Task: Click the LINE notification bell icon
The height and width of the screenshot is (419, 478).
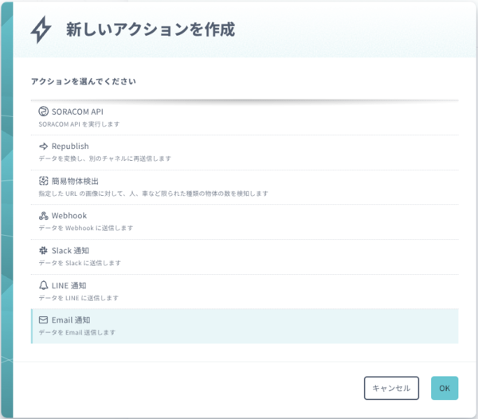Action: click(x=43, y=285)
